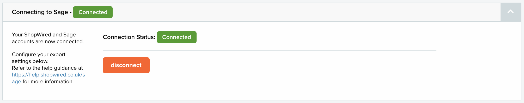Collapse the Connecting to Sage panel chevron
This screenshot has height=103, width=524.
510,12
